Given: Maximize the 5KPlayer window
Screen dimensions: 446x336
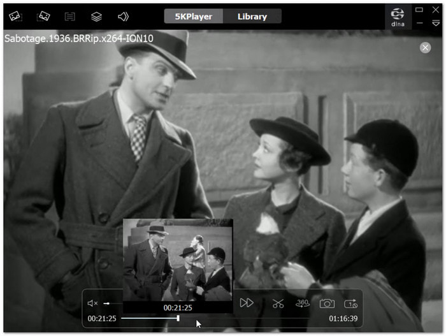Looking at the screenshot, I should coord(419,10).
